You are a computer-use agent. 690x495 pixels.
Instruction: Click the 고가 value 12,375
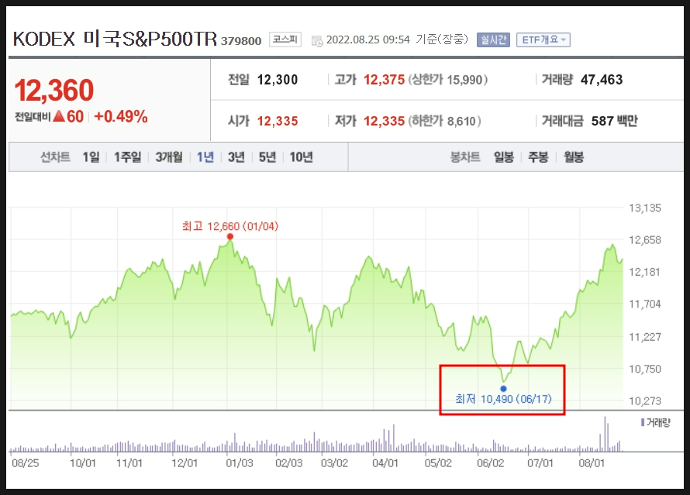385,80
